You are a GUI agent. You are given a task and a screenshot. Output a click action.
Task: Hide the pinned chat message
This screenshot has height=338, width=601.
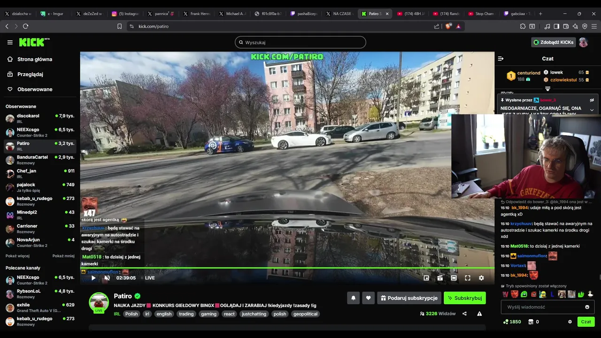[592, 100]
